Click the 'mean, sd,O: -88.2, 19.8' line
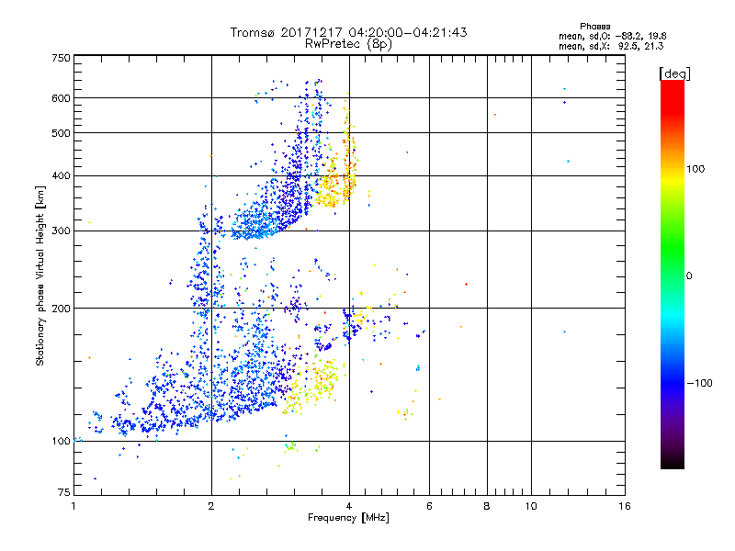The width and height of the screenshot is (735, 551). [612, 36]
